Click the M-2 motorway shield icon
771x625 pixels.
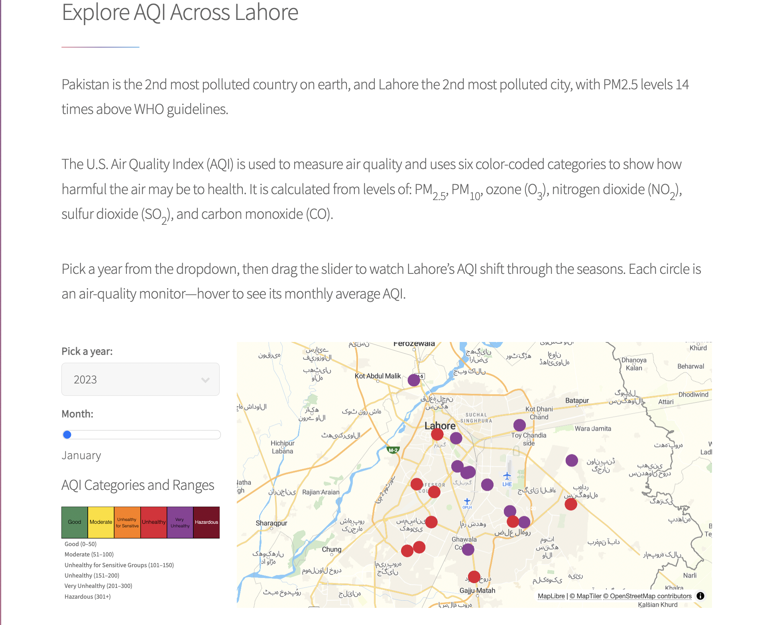coord(393,450)
